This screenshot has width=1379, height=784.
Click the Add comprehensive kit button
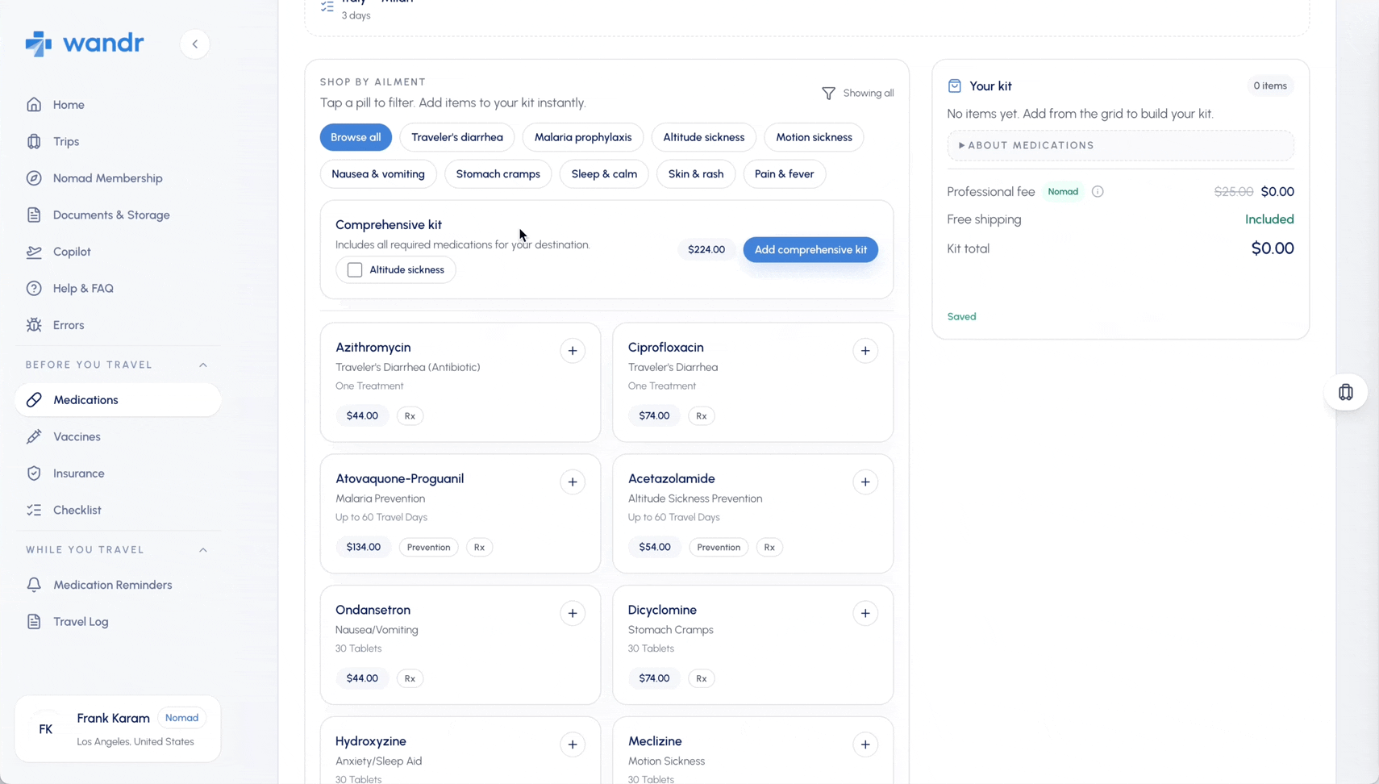tap(810, 249)
